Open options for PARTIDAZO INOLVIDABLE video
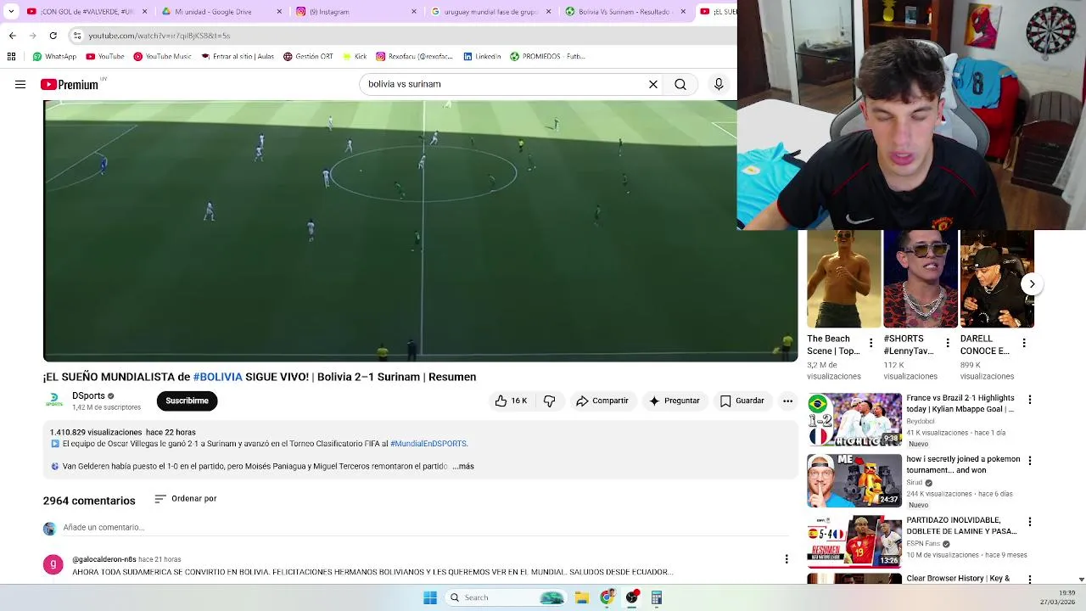 (x=1030, y=522)
